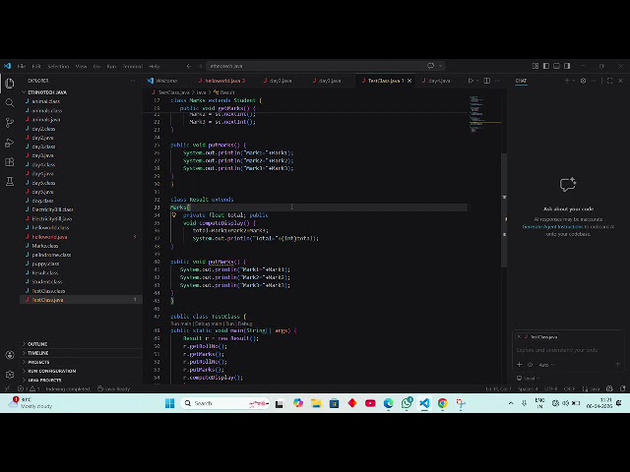Open the Copilot dropdown in title bar
Viewport: 630px width, 472px height.
tap(441, 66)
